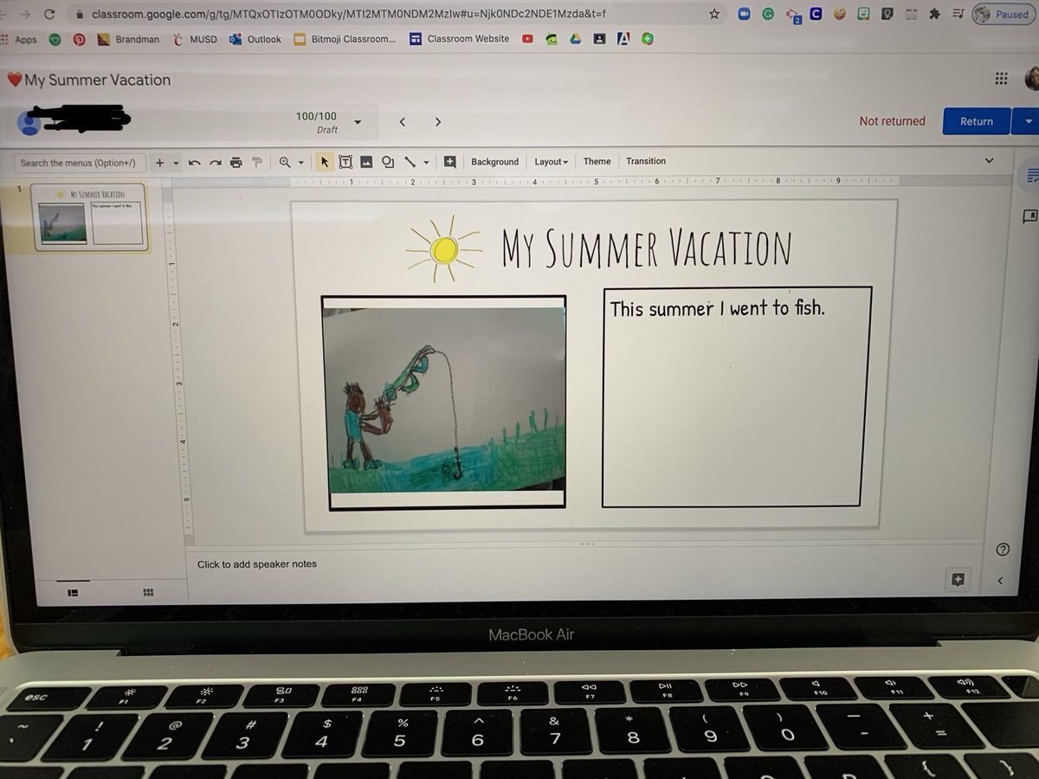Open the Brandman bookmark
The image size is (1039, 779).
(x=128, y=39)
